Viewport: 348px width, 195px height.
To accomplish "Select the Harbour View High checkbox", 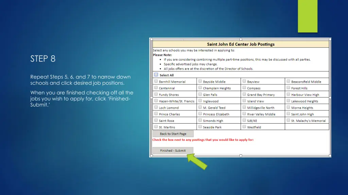I will [x=288, y=94].
